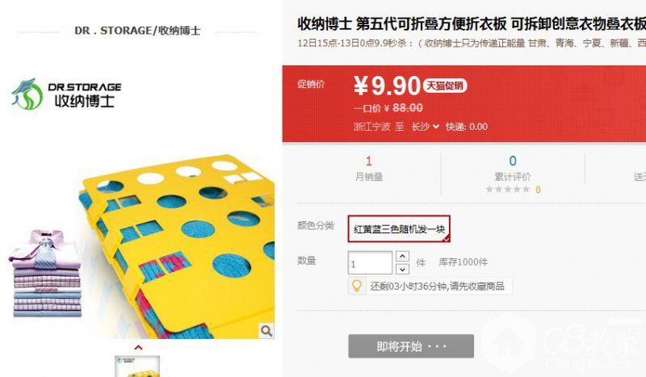Click the lightbulb tip icon

pyautogui.click(x=357, y=286)
